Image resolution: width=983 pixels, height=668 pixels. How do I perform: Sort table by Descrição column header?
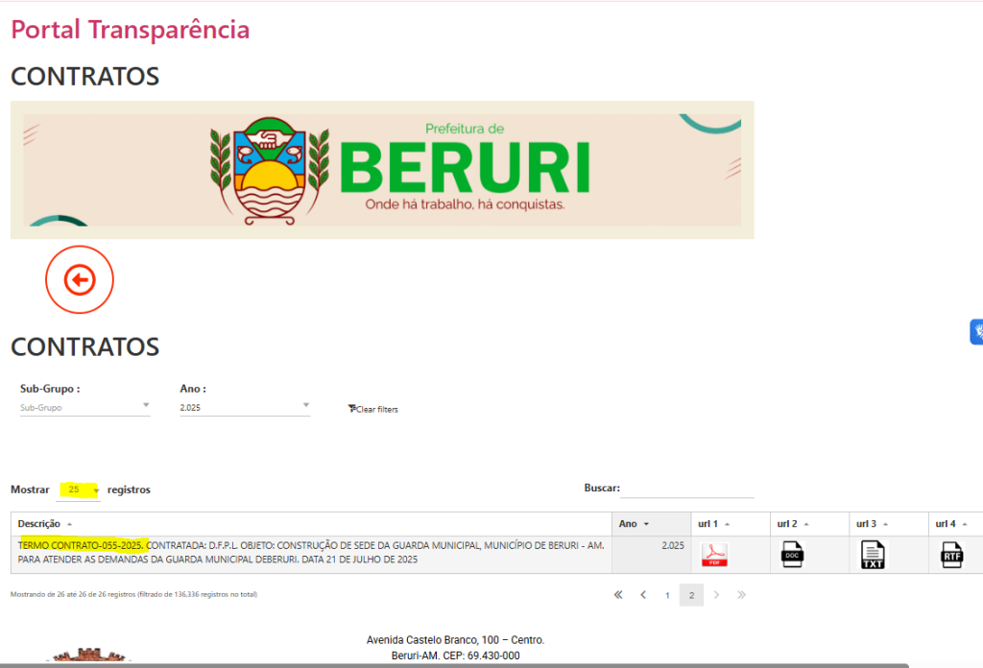click(38, 524)
